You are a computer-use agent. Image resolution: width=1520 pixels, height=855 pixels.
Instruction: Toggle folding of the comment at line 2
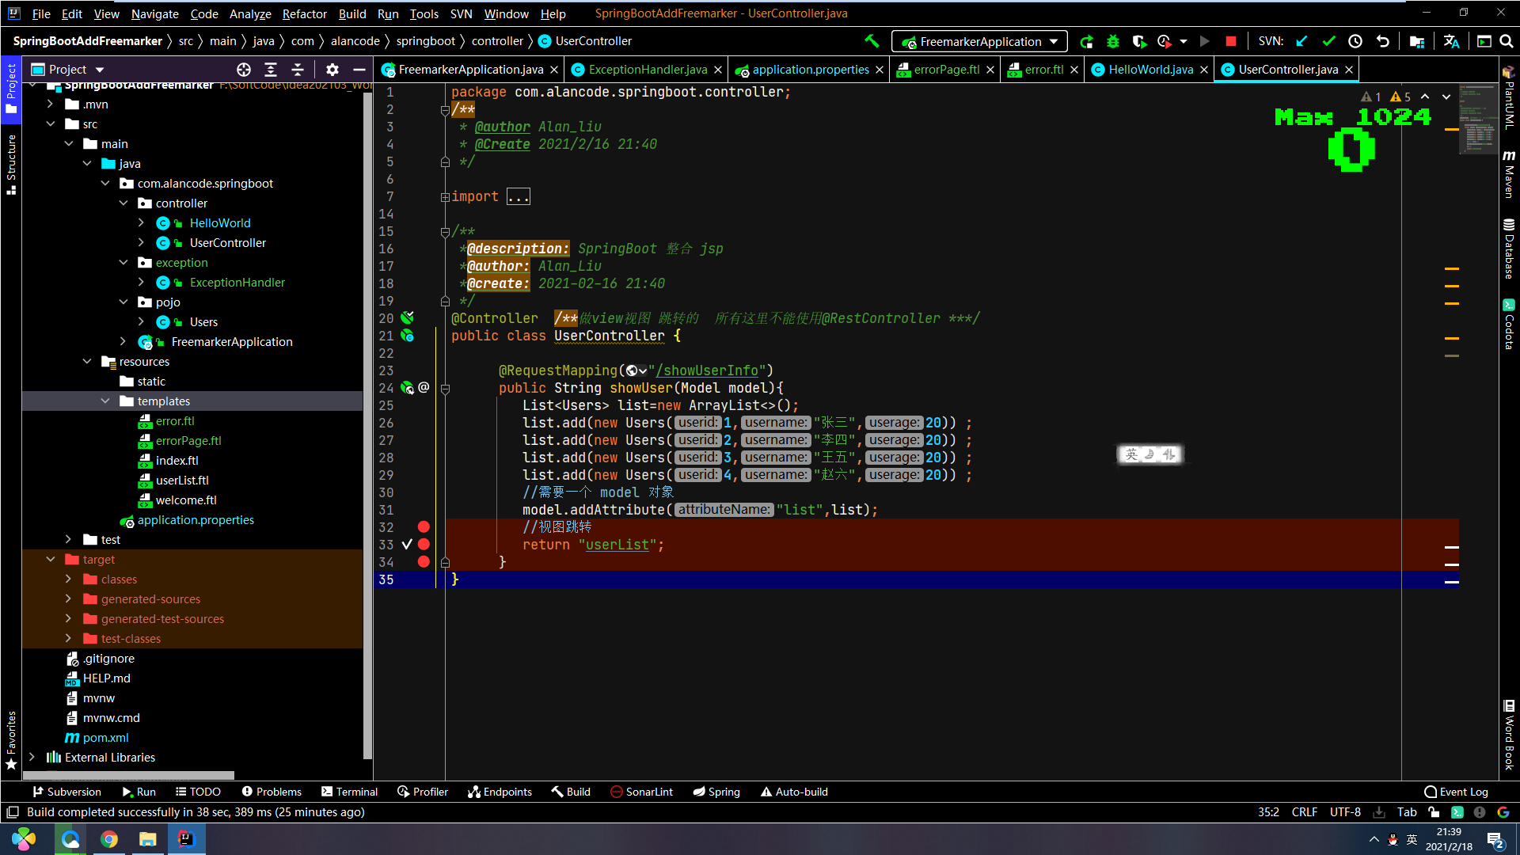pyautogui.click(x=445, y=110)
